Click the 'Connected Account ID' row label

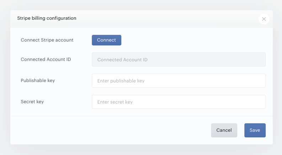pyautogui.click(x=46, y=59)
